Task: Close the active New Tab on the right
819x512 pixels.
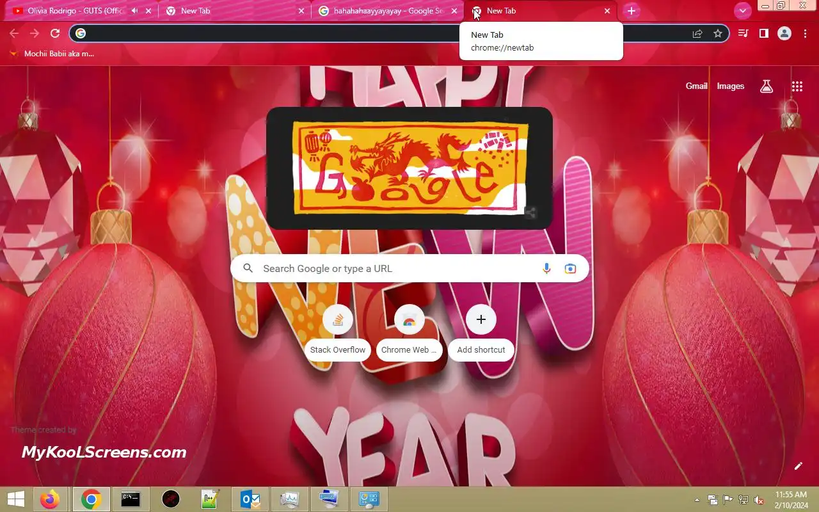Action: pos(607,11)
